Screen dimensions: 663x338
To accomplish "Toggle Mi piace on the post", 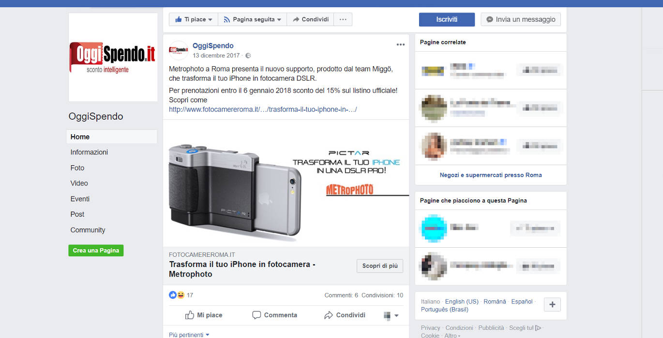I will [x=204, y=315].
